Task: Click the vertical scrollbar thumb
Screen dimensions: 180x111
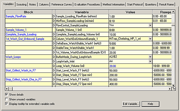Action: click(x=173, y=24)
